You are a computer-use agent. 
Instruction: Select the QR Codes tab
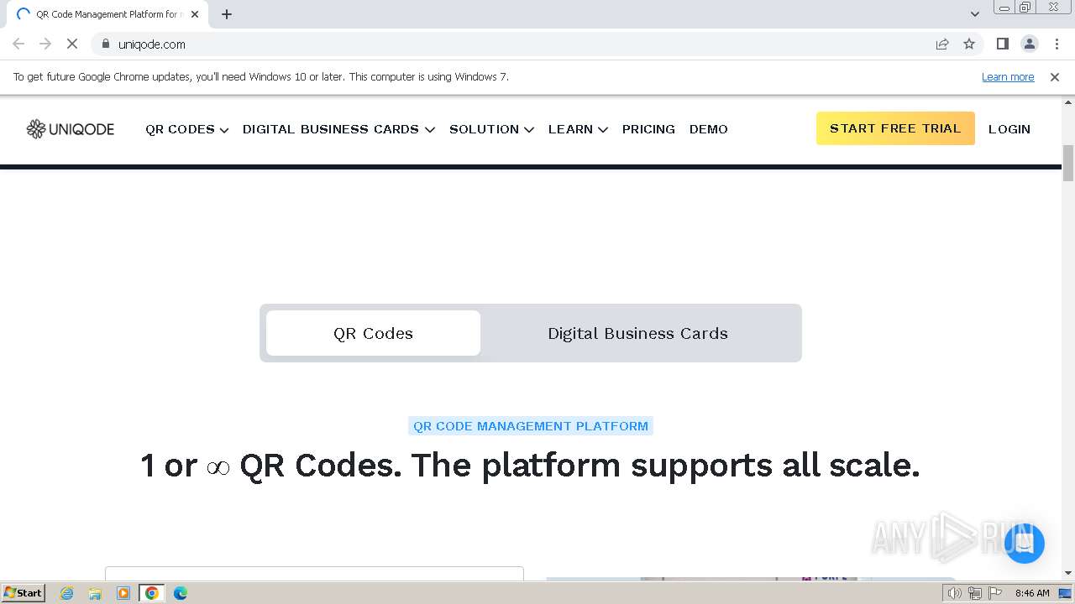[374, 333]
